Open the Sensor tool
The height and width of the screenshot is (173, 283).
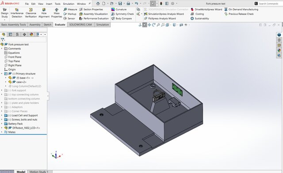tap(69, 19)
